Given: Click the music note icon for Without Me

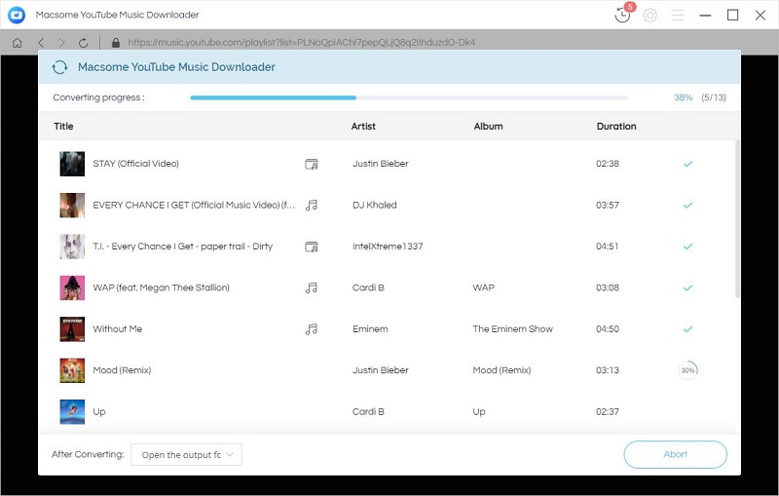Looking at the screenshot, I should (312, 329).
